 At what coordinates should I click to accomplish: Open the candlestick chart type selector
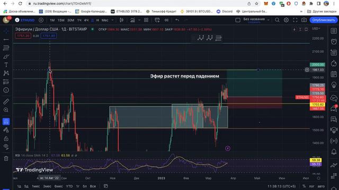click(121, 20)
